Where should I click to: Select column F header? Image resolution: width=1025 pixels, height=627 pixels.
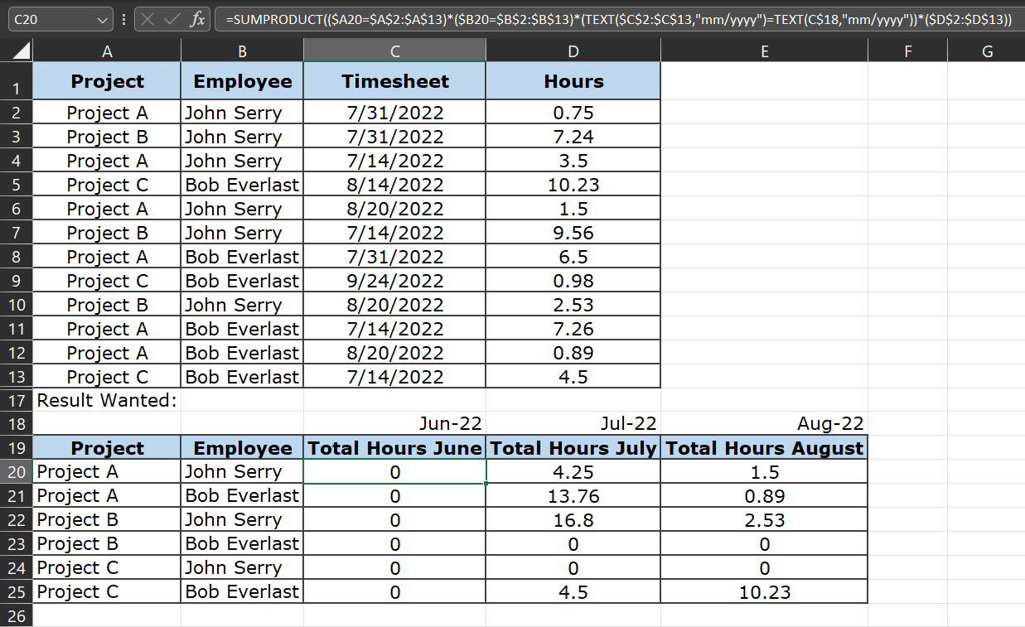pyautogui.click(x=907, y=51)
